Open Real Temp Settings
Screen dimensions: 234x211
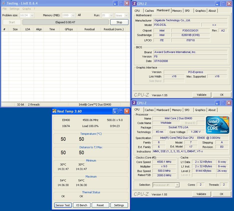pos(119,205)
